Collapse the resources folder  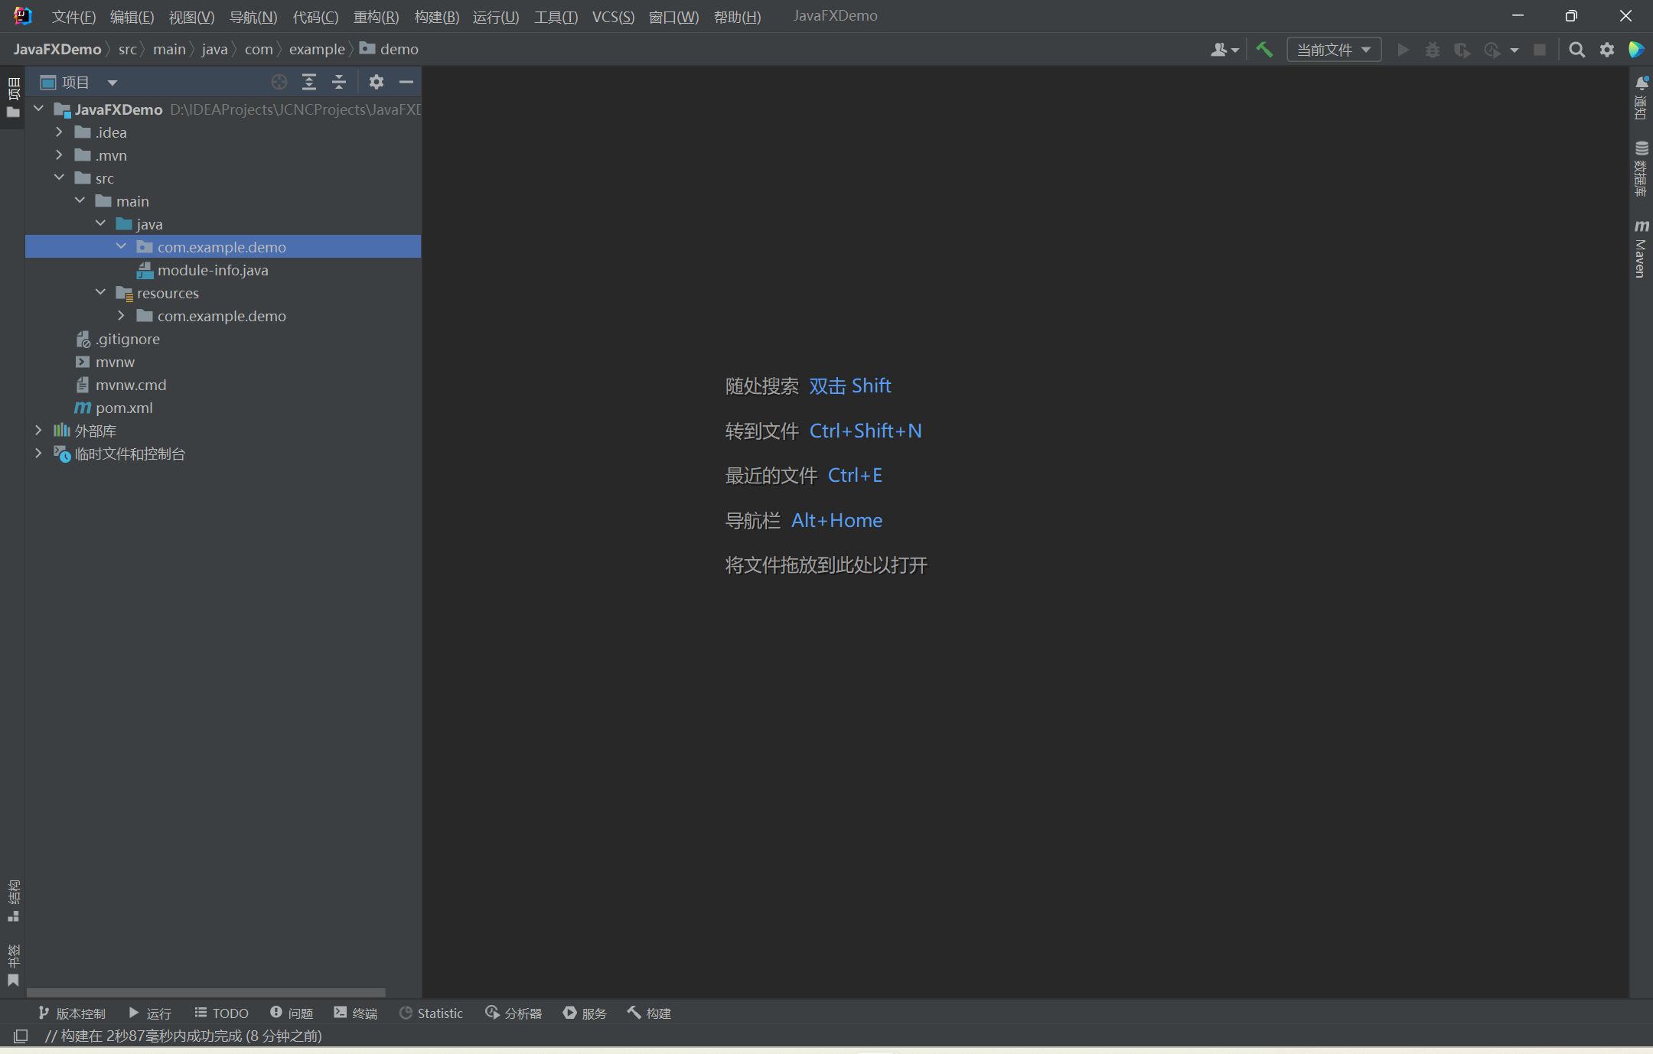point(100,293)
